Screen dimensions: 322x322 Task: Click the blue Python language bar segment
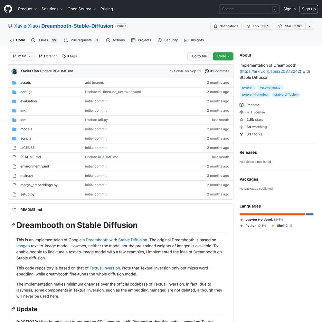pyautogui.click(x=310, y=214)
